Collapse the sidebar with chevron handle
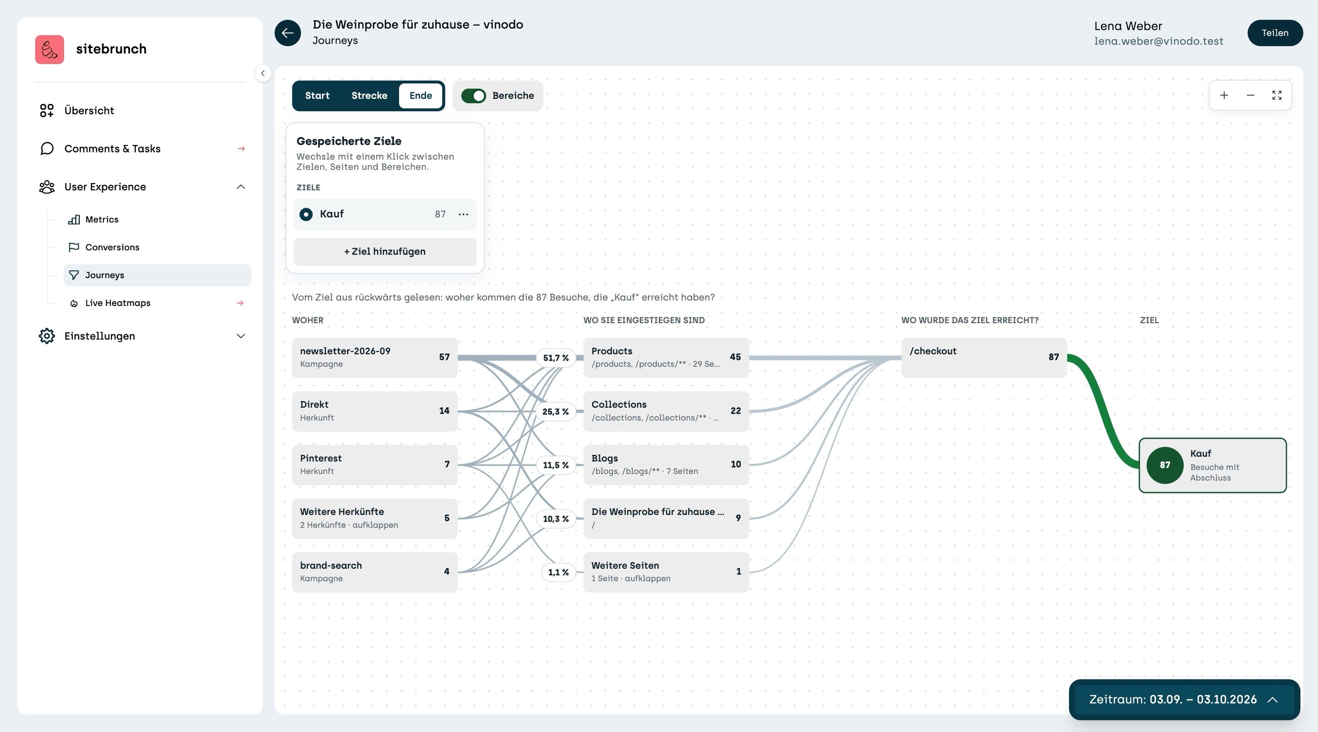 pos(263,73)
